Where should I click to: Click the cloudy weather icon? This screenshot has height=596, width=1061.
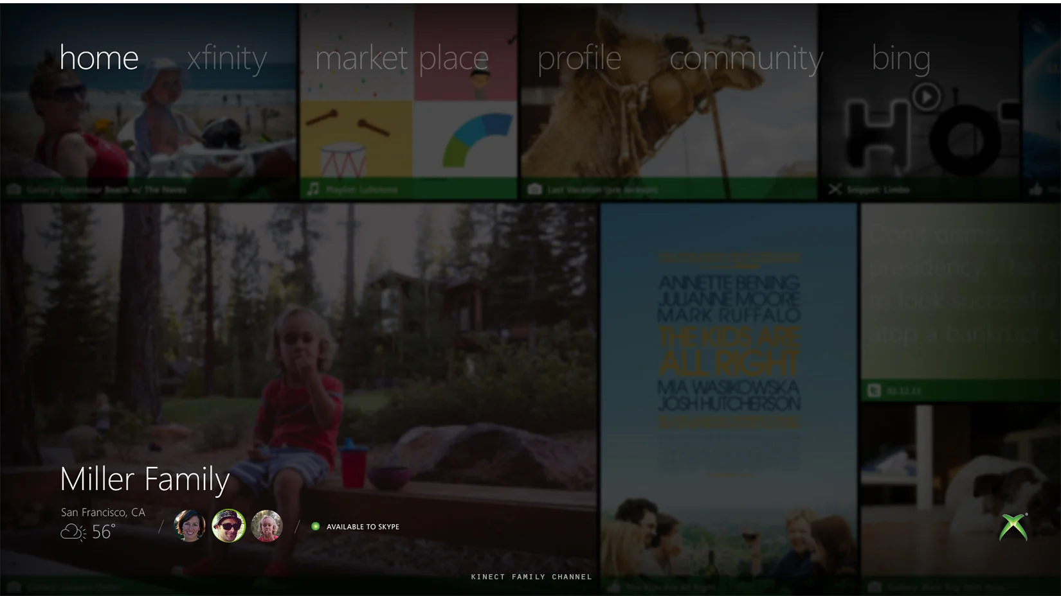pos(73,532)
